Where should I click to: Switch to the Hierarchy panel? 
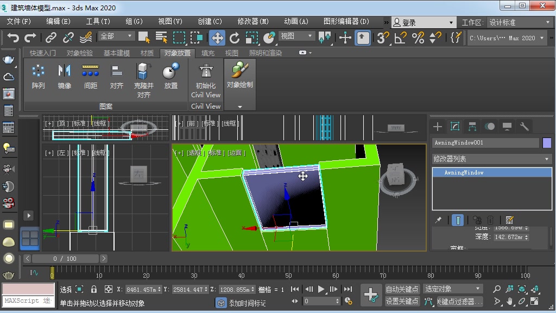click(472, 126)
